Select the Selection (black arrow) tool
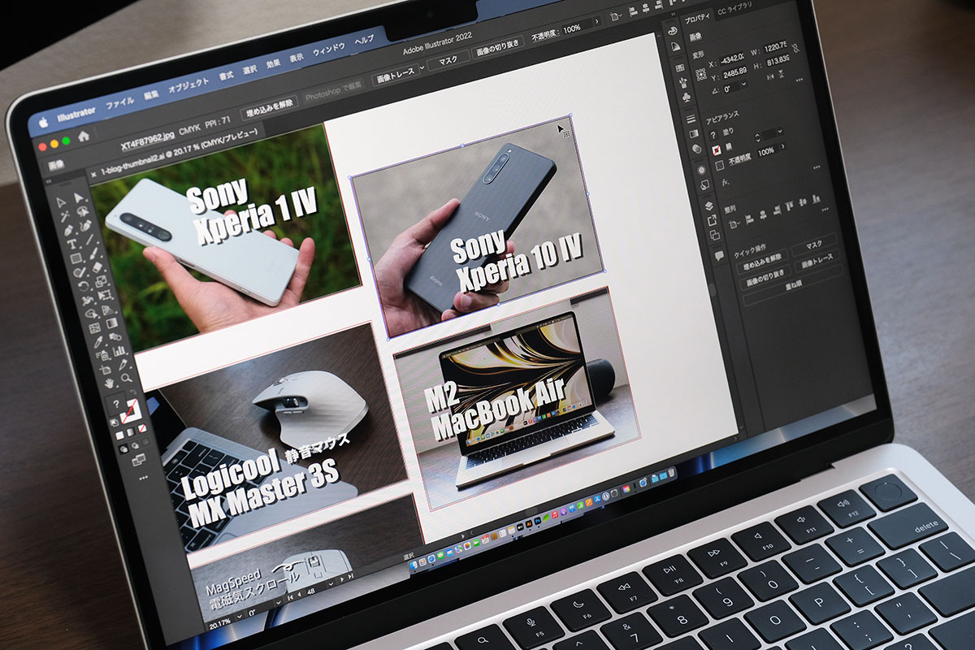975x650 pixels. (61, 202)
